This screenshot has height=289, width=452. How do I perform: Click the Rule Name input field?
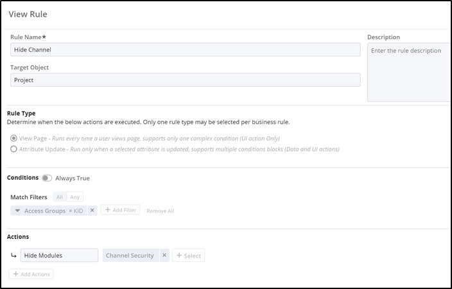pos(185,49)
